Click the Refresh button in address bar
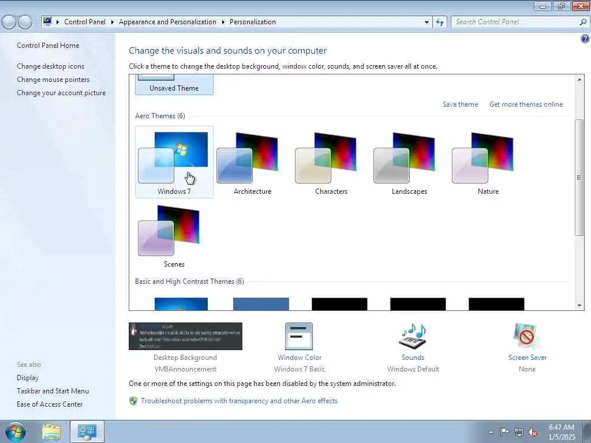The width and height of the screenshot is (591, 443). [439, 22]
